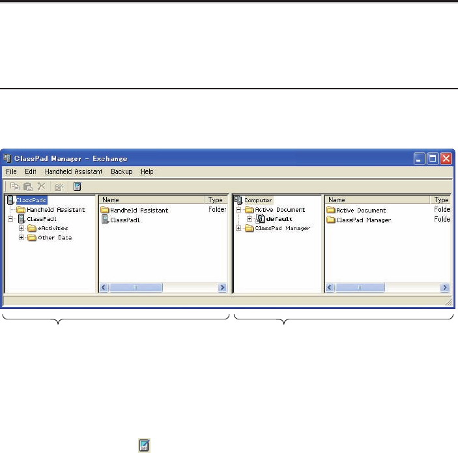This screenshot has height=453, width=458.
Task: Click Computer root icon in right tree
Action: coord(238,200)
